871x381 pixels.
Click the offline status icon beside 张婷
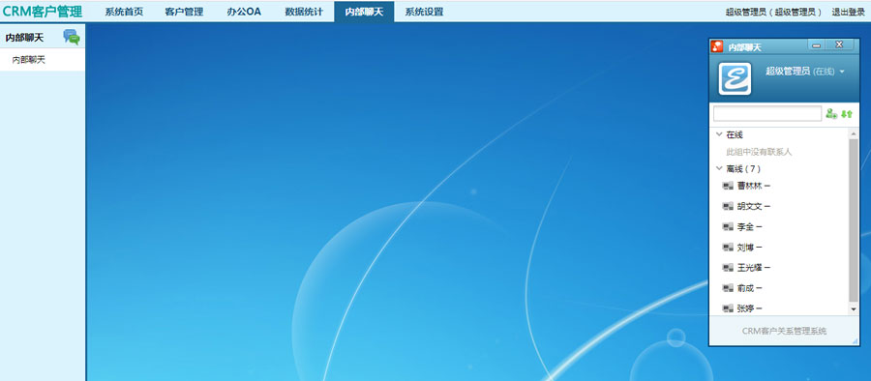click(x=728, y=308)
